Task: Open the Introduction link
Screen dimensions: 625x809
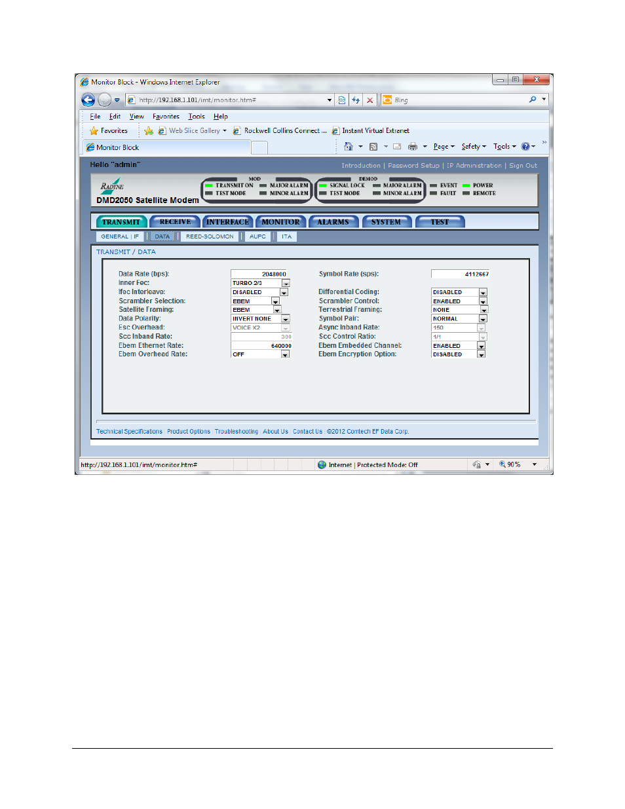Action: pyautogui.click(x=361, y=166)
